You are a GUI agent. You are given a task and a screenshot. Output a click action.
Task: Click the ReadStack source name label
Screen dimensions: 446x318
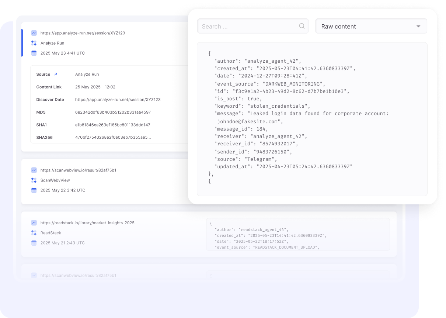[x=51, y=233]
